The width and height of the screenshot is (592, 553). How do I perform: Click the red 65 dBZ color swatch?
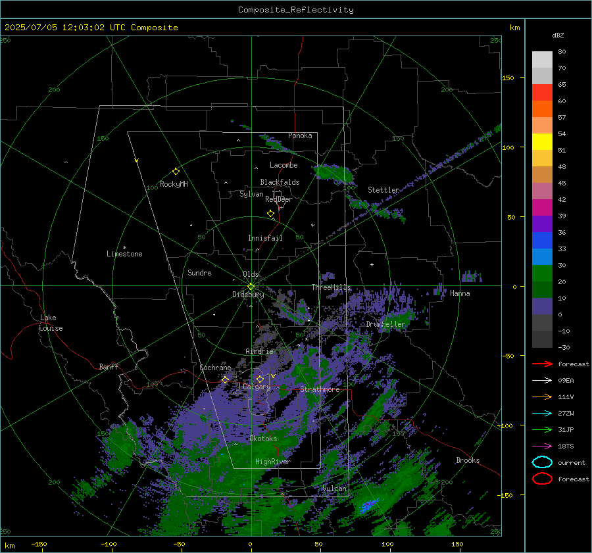tap(542, 93)
